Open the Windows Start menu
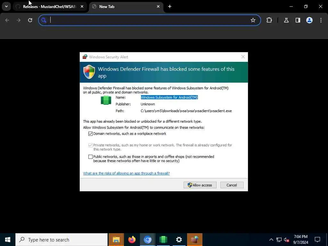This screenshot has width=328, height=246. pyautogui.click(x=8, y=240)
